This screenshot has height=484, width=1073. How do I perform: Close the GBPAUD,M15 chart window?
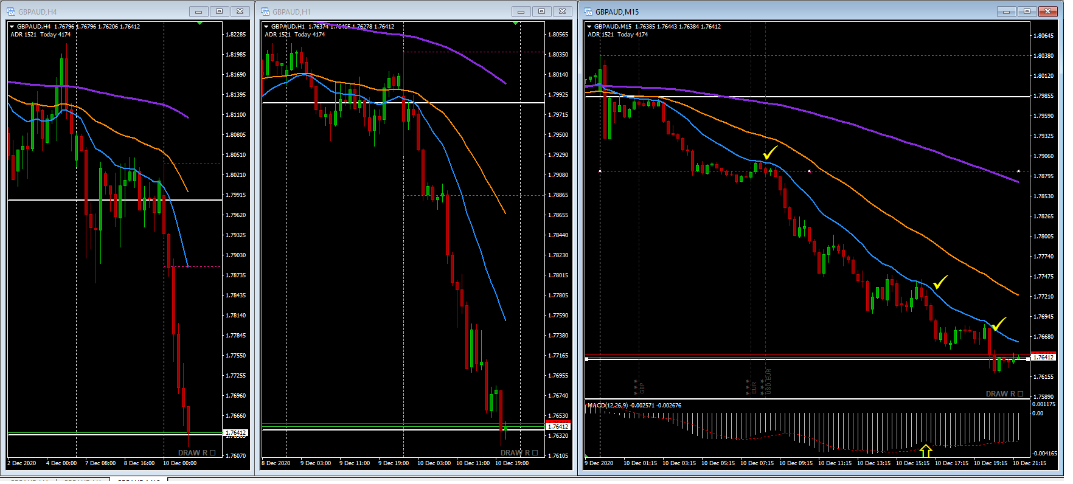(1048, 12)
